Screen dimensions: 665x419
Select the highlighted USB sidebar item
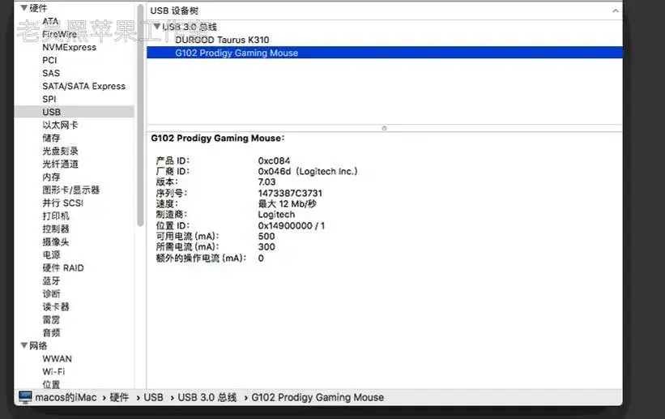[x=75, y=112]
